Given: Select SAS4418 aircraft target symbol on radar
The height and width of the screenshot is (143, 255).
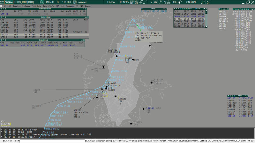Looking at the screenshot, I should pyautogui.click(x=117, y=56).
